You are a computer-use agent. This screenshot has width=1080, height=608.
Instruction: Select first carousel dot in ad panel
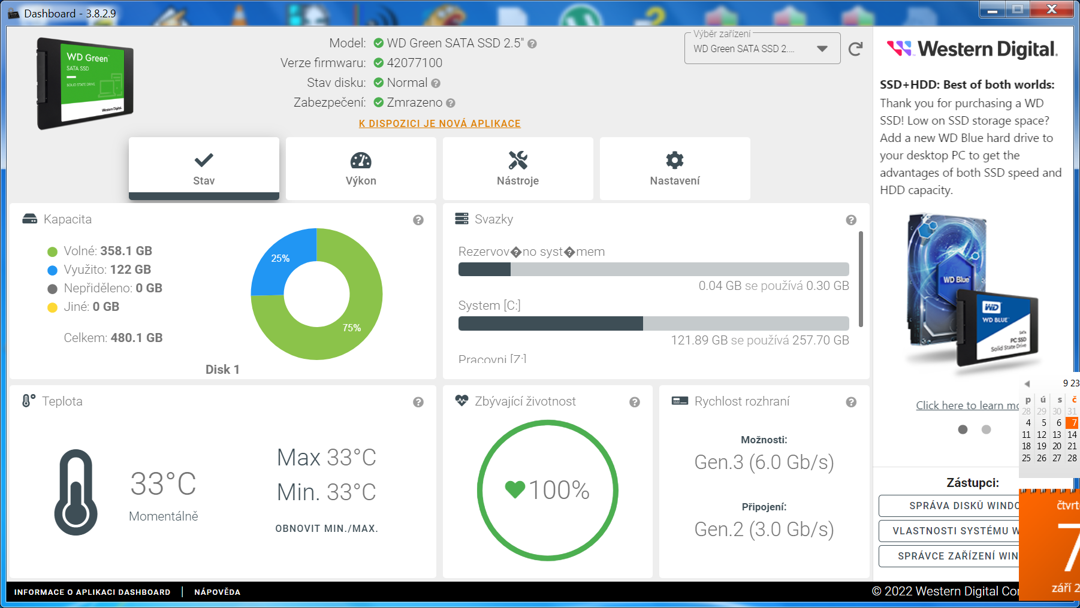(x=963, y=429)
